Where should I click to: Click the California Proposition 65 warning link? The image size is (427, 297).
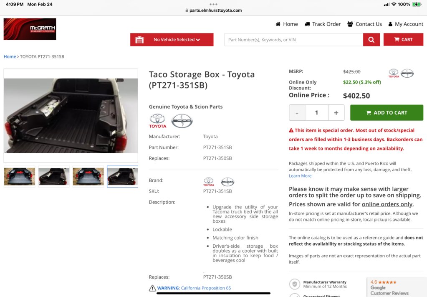click(206, 288)
